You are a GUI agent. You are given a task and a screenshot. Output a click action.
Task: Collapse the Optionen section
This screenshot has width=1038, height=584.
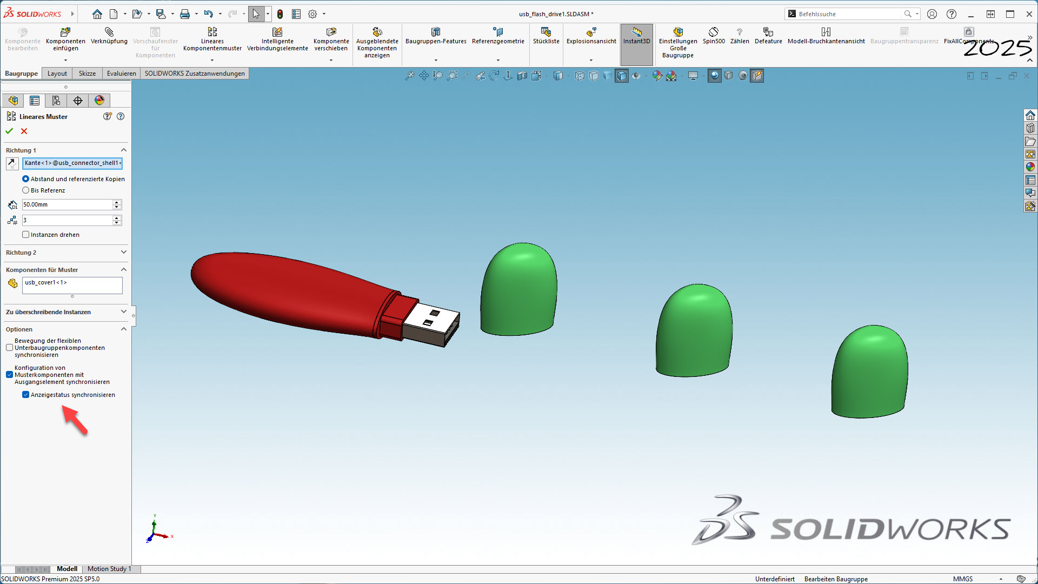coord(123,329)
